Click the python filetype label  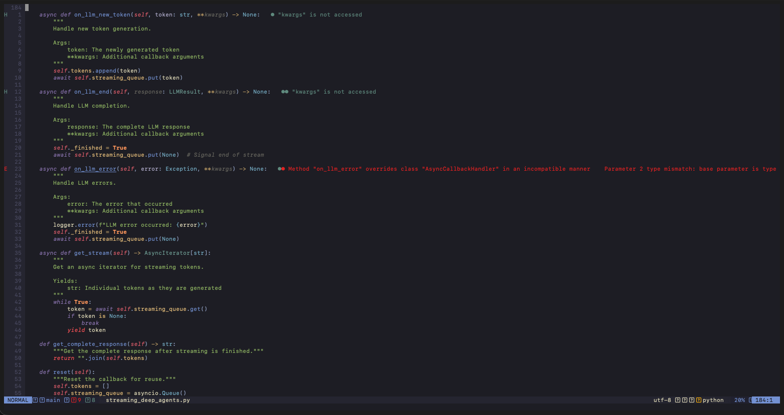tap(713, 400)
